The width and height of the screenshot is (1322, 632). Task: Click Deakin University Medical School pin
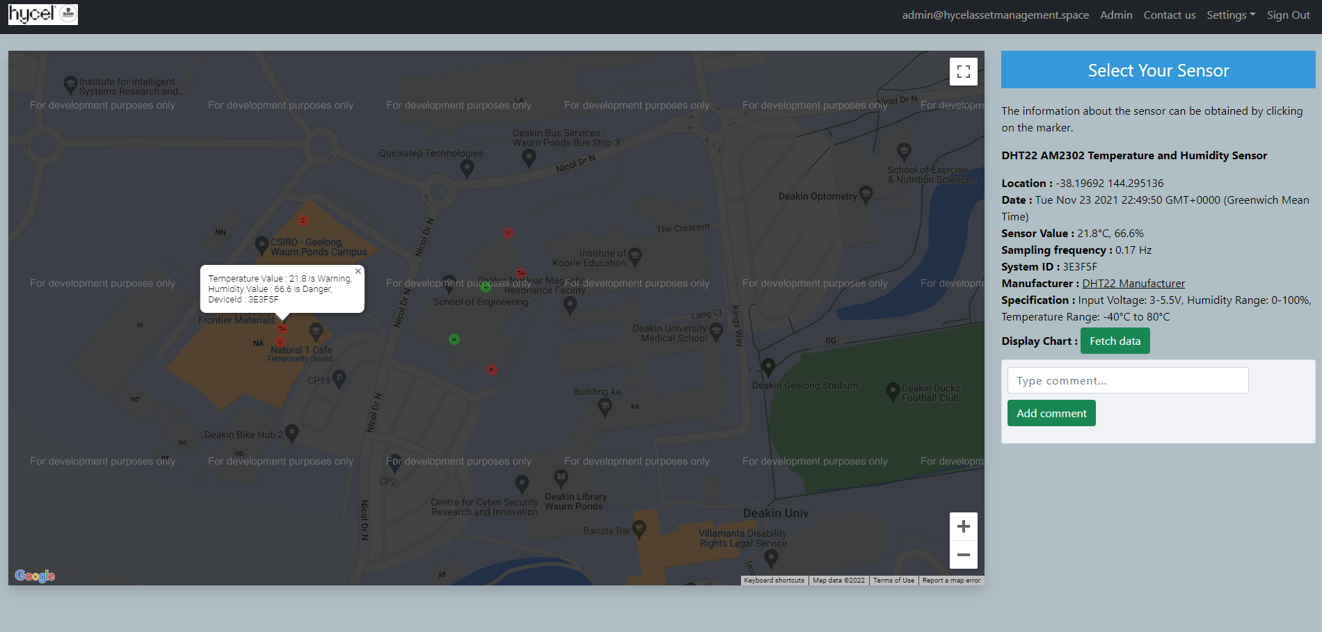pyautogui.click(x=717, y=332)
